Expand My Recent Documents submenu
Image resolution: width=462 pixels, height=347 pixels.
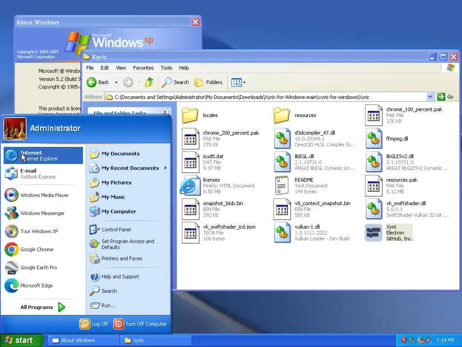pyautogui.click(x=129, y=168)
